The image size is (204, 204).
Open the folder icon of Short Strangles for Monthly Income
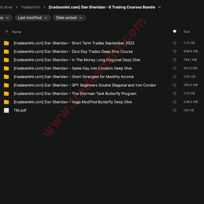coord(7,77)
